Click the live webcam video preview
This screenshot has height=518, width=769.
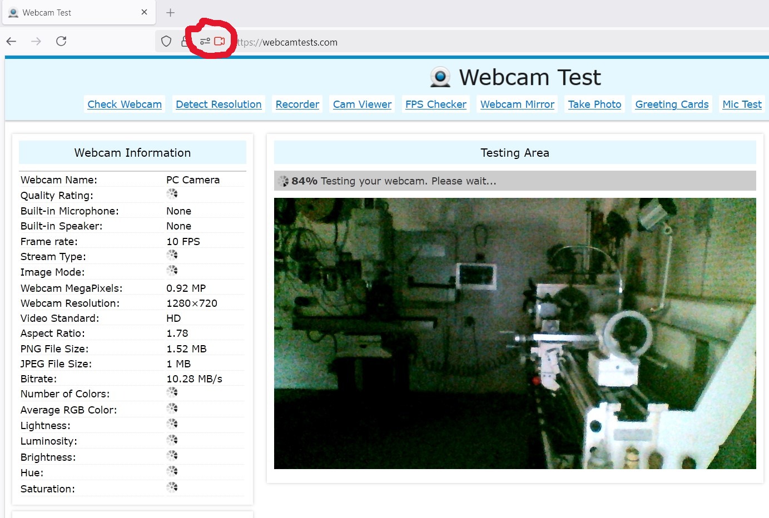pos(515,333)
